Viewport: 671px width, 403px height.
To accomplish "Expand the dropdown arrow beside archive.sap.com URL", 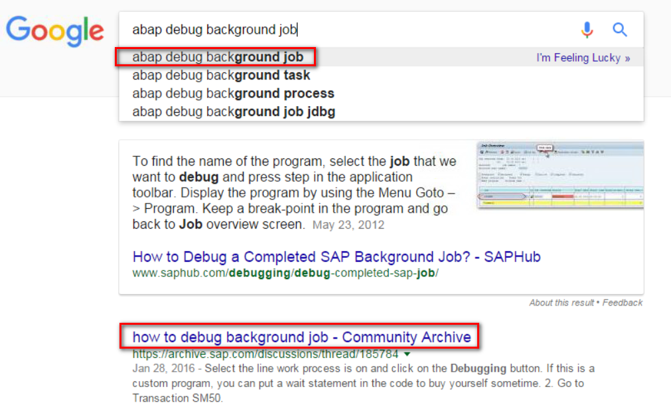I will pyautogui.click(x=408, y=354).
